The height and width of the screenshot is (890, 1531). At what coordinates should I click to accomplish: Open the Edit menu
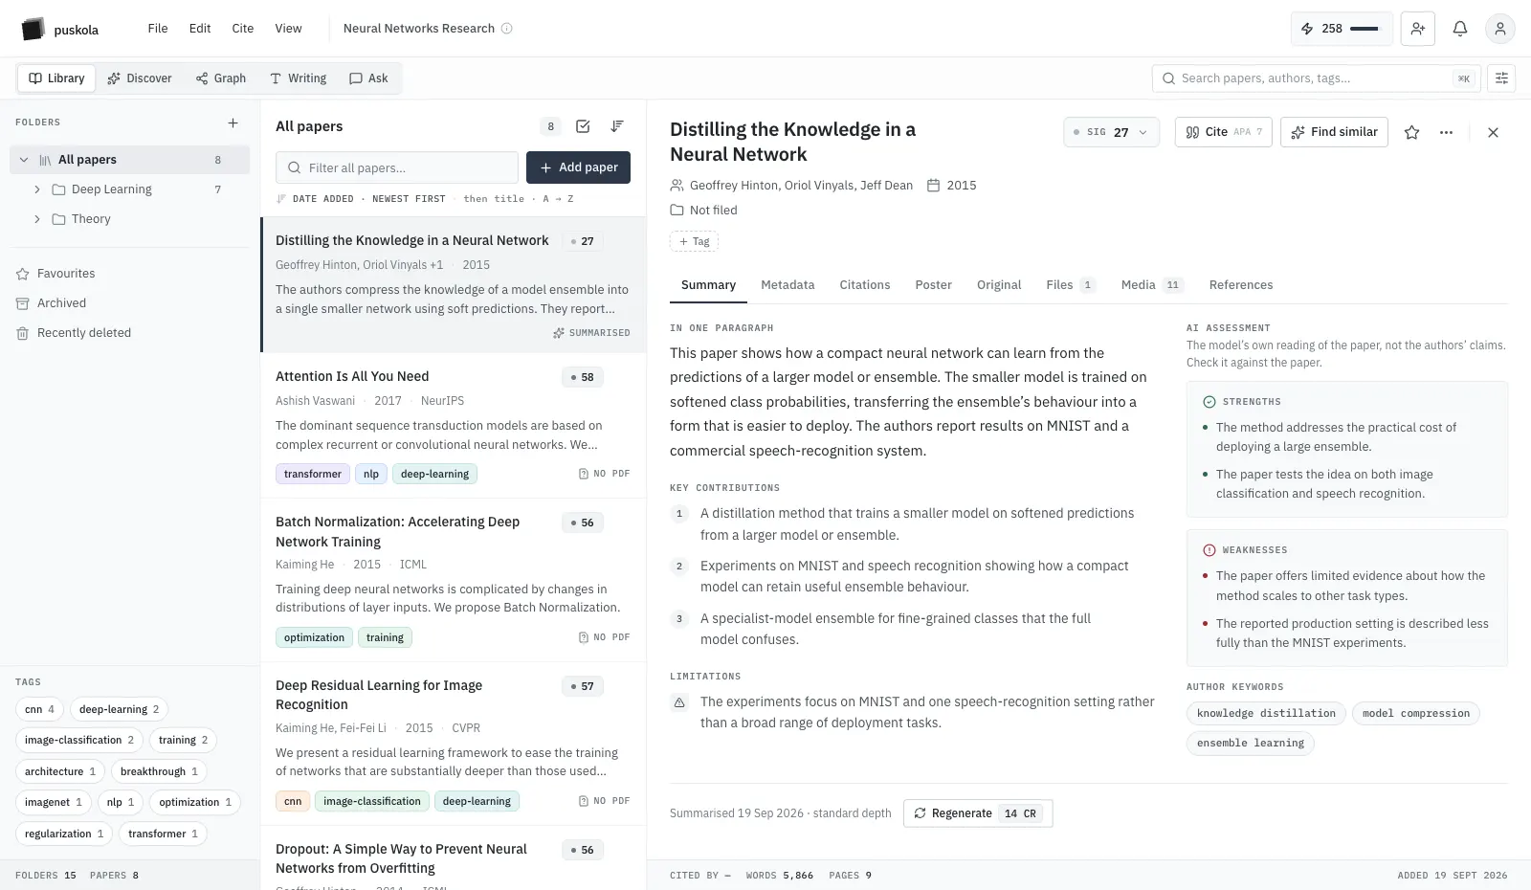[200, 29]
